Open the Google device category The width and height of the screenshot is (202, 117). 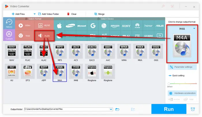93,26
